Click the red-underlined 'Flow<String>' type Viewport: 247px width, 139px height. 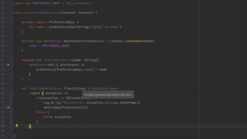tap(75, 88)
